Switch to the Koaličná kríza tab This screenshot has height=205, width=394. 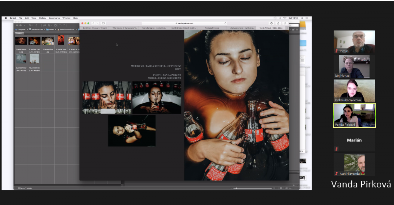click(184, 28)
